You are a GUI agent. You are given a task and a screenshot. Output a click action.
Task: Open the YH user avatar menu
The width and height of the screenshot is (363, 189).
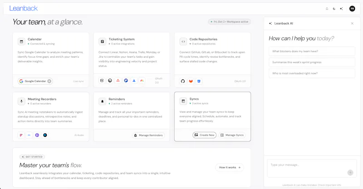tap(352, 9)
